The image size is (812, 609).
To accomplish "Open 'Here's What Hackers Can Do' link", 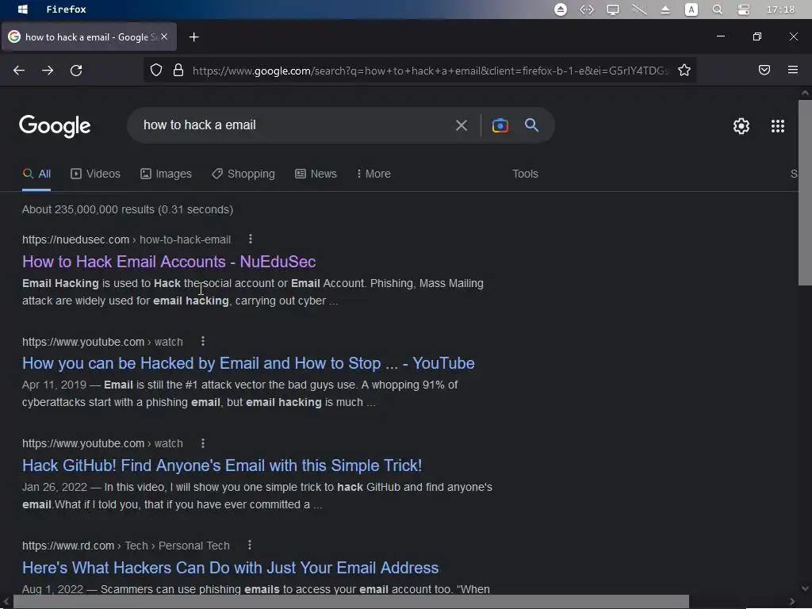I will click(230, 568).
